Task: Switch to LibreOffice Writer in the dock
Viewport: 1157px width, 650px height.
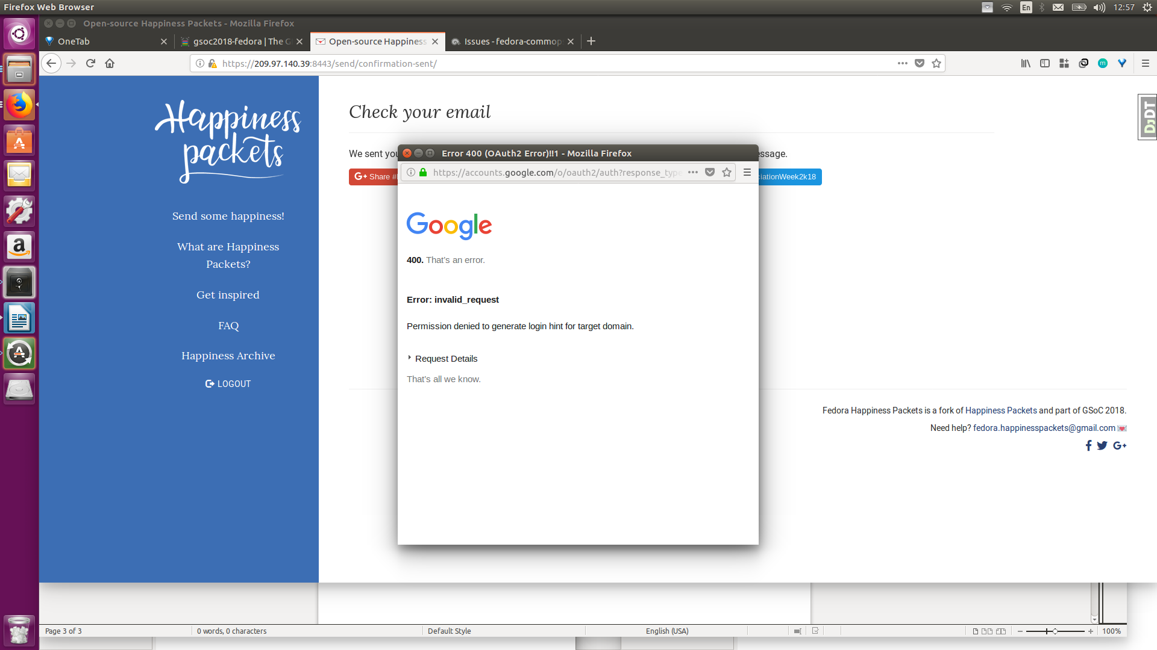Action: coord(19,318)
